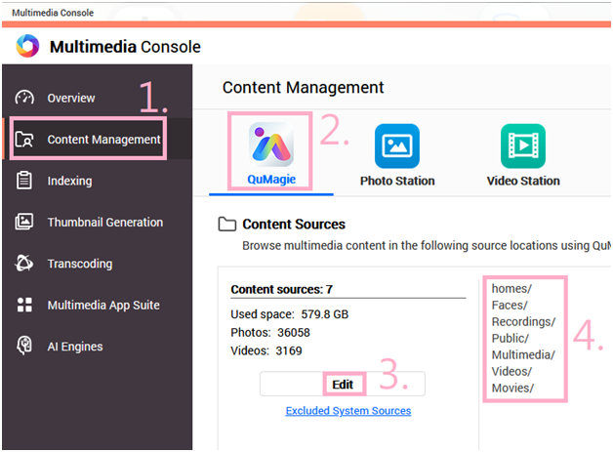613x452 pixels.
Task: Open Transcoding using its sidebar icon
Action: pyautogui.click(x=25, y=264)
